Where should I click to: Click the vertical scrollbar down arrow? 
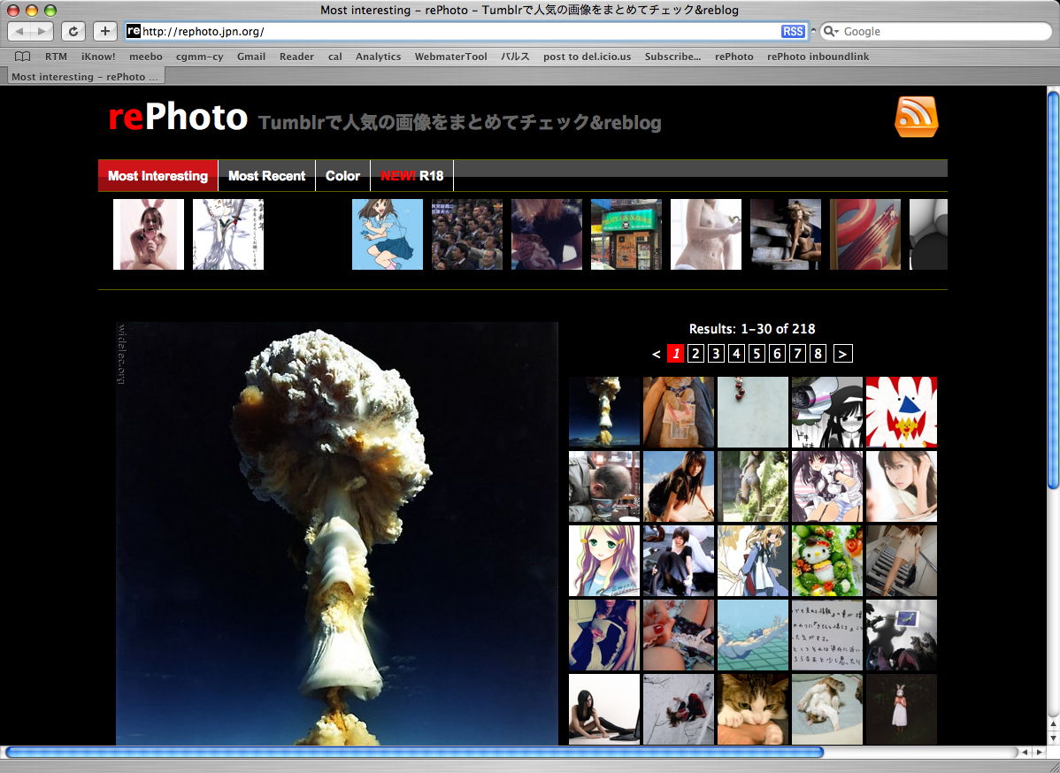(x=1053, y=738)
